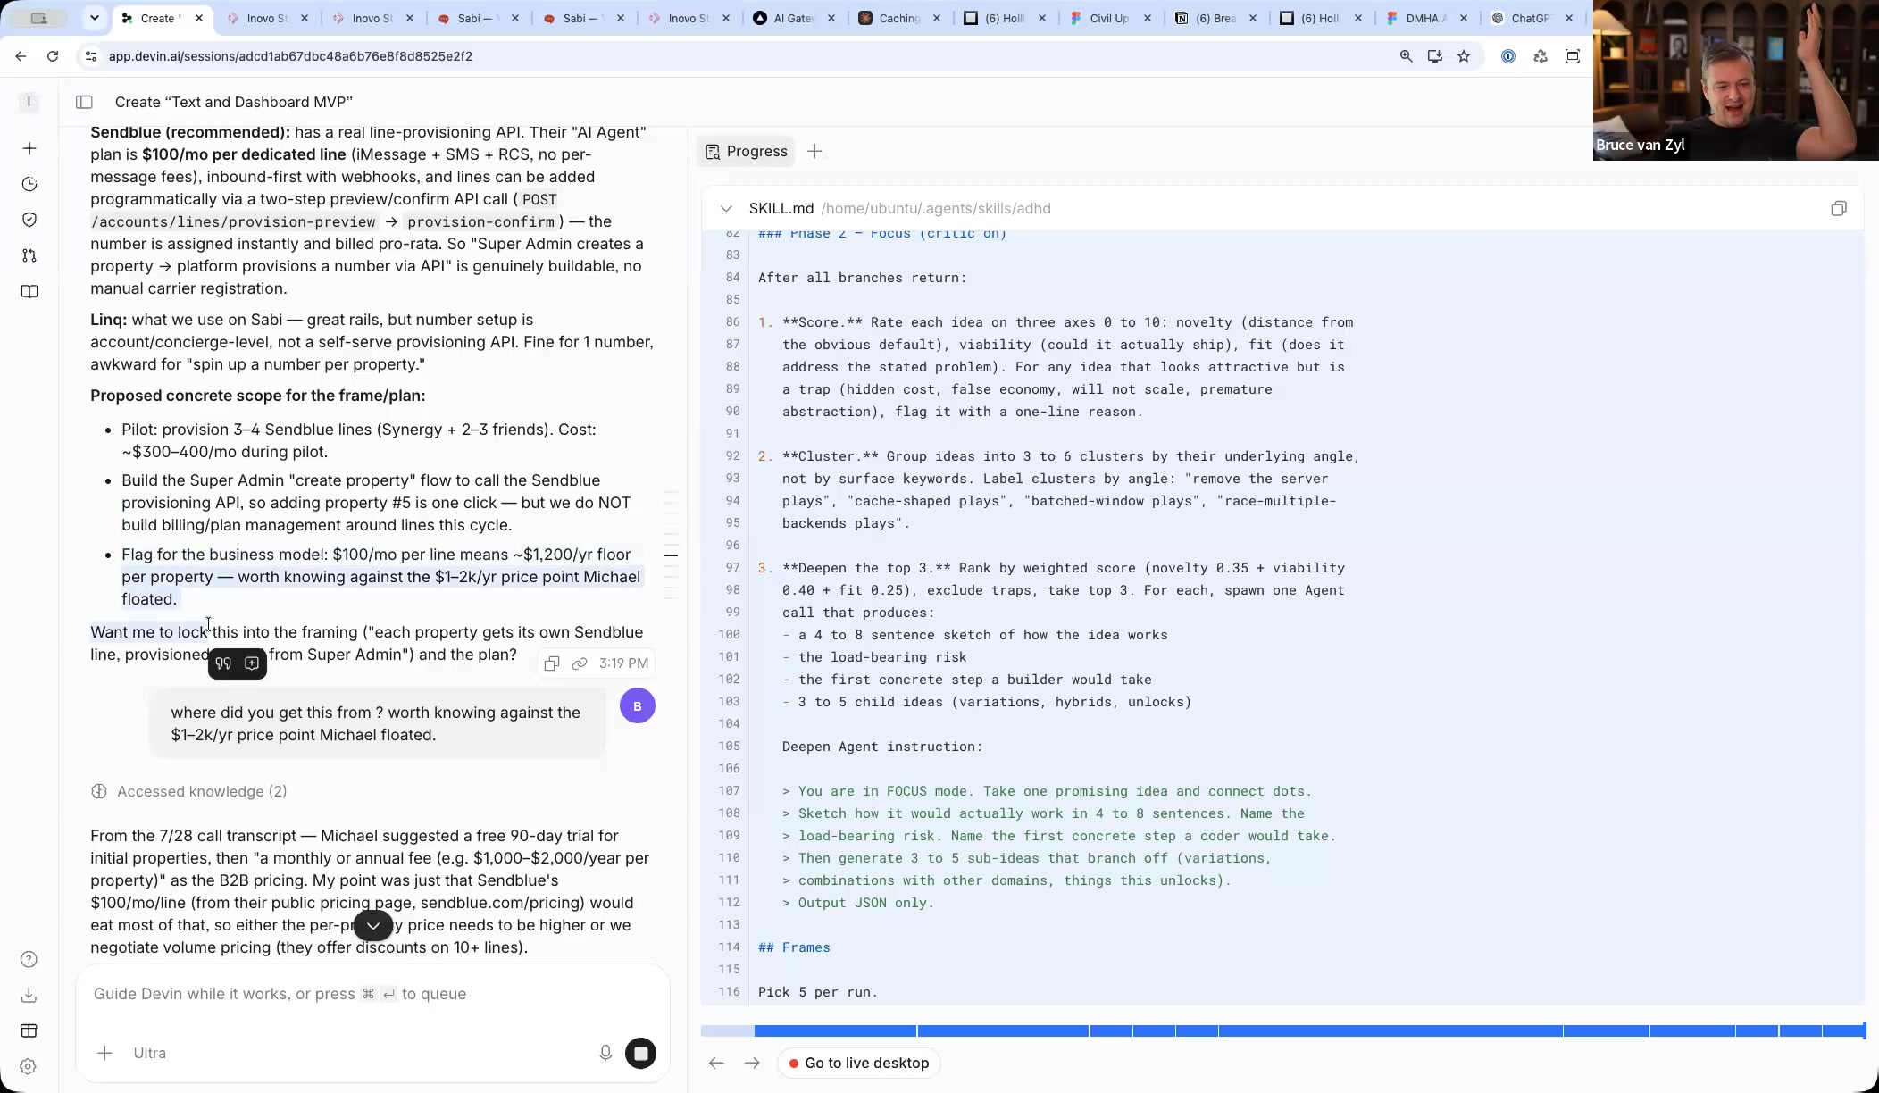Open the clock-shaped history icon in the left sidebar
This screenshot has height=1093, width=1879.
(29, 184)
